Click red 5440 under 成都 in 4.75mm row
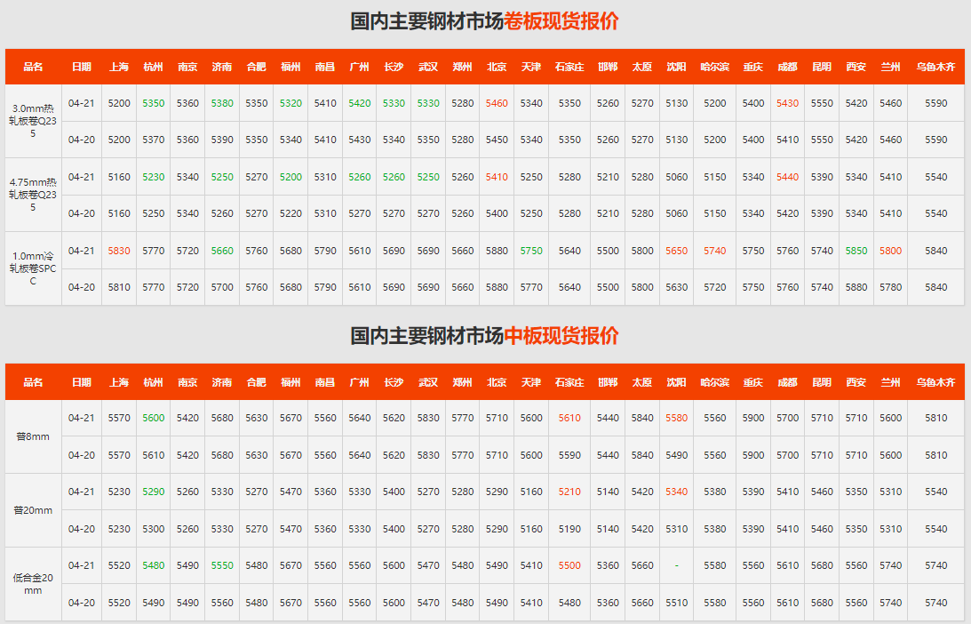 tap(787, 177)
